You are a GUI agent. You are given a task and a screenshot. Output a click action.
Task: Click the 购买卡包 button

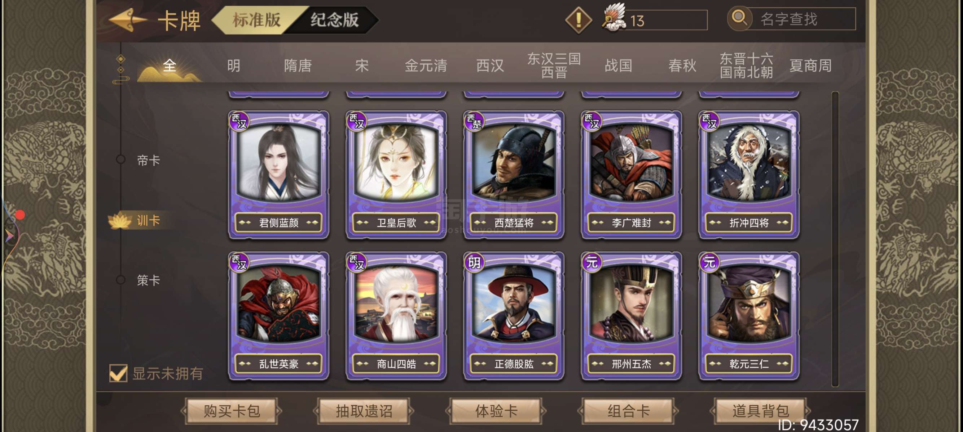(x=232, y=411)
